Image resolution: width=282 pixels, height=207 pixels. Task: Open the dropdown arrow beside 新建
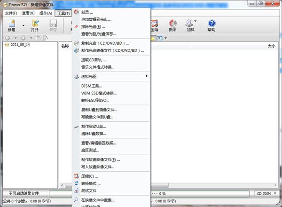(x=23, y=25)
